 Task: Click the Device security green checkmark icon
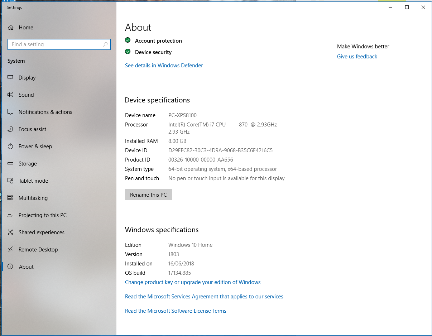pyautogui.click(x=128, y=52)
